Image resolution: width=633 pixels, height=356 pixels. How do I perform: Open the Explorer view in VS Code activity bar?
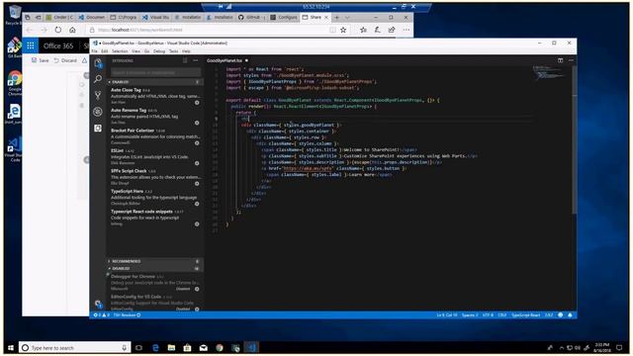click(98, 63)
